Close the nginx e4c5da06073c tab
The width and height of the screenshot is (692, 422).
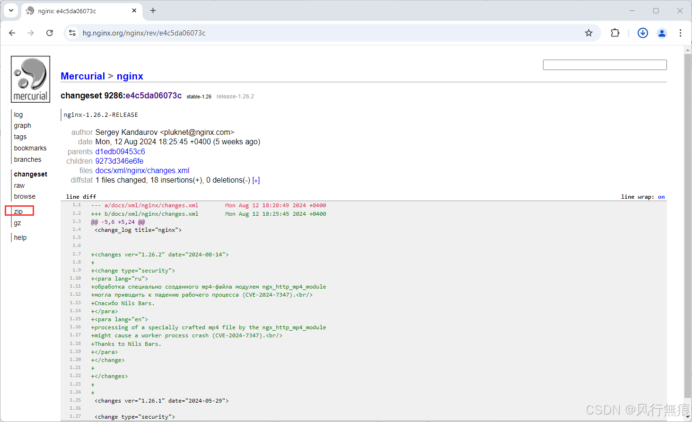(x=134, y=10)
